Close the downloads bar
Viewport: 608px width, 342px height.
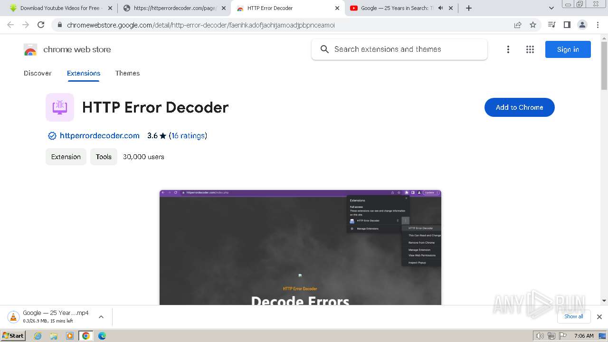[x=599, y=317]
